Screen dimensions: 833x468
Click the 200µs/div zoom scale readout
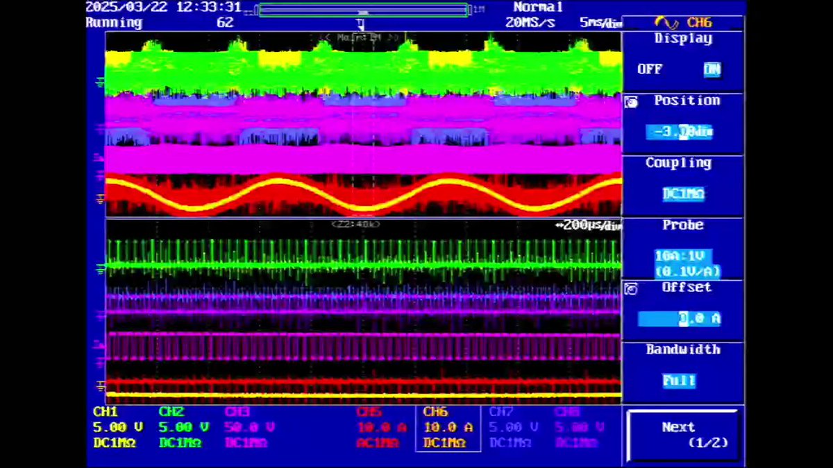[589, 225]
